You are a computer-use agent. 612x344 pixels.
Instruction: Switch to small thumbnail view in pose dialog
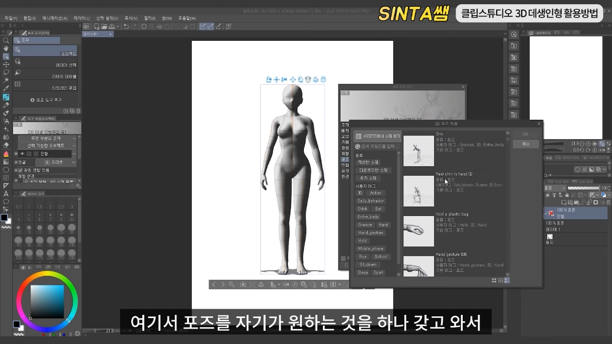click(x=500, y=280)
